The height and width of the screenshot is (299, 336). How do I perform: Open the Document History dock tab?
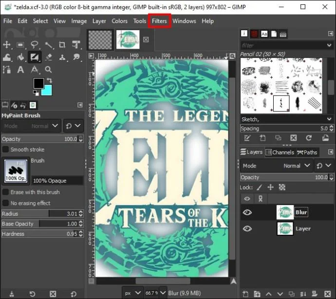pos(274,34)
